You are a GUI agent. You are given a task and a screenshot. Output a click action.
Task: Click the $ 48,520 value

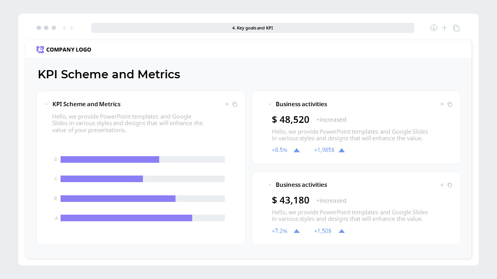[290, 120]
